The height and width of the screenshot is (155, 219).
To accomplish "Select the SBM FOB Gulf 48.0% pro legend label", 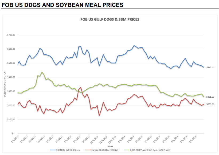I will click(x=68, y=150).
